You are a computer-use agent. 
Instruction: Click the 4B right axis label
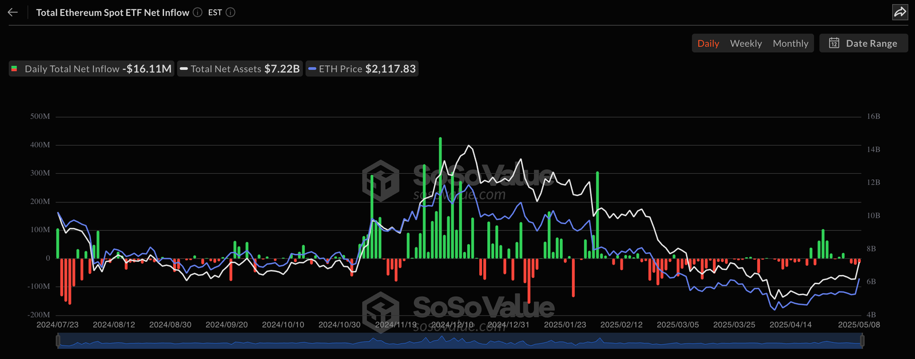(x=871, y=315)
